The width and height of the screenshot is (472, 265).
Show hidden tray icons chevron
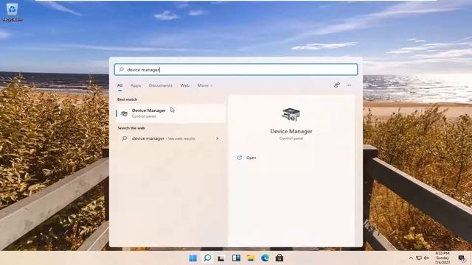tap(411, 258)
